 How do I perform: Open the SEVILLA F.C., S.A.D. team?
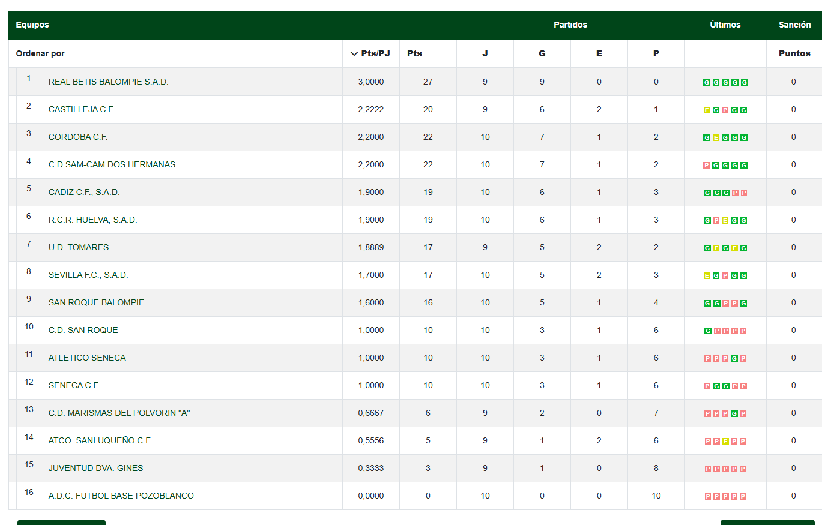click(88, 275)
